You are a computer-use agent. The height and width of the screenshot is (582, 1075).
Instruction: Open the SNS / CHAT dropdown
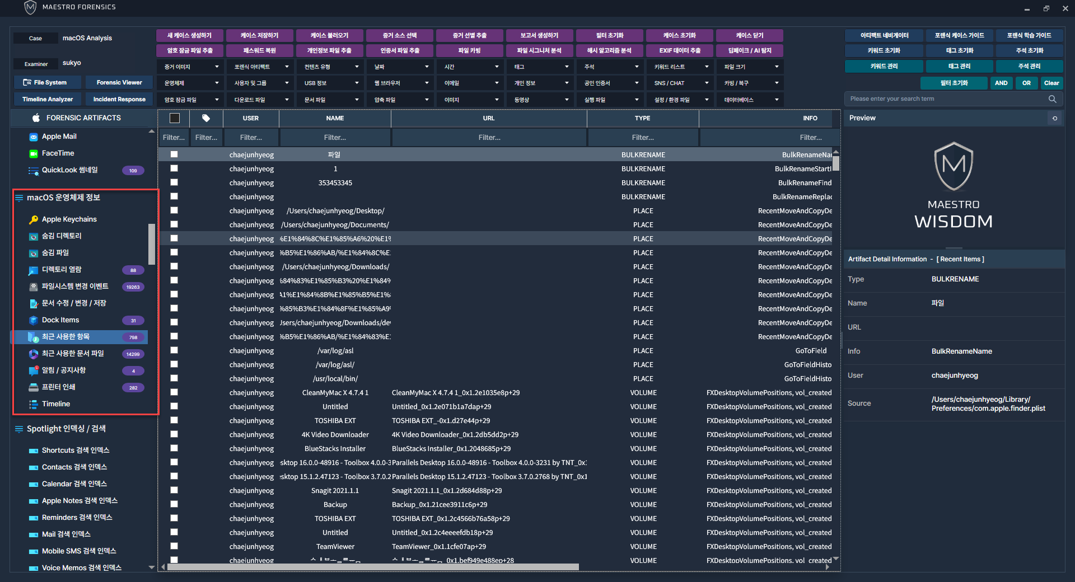pos(681,83)
